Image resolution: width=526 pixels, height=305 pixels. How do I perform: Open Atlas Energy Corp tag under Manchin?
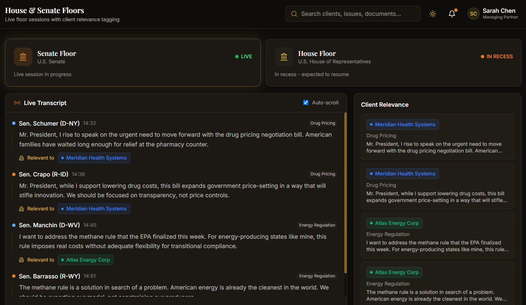[86, 260]
